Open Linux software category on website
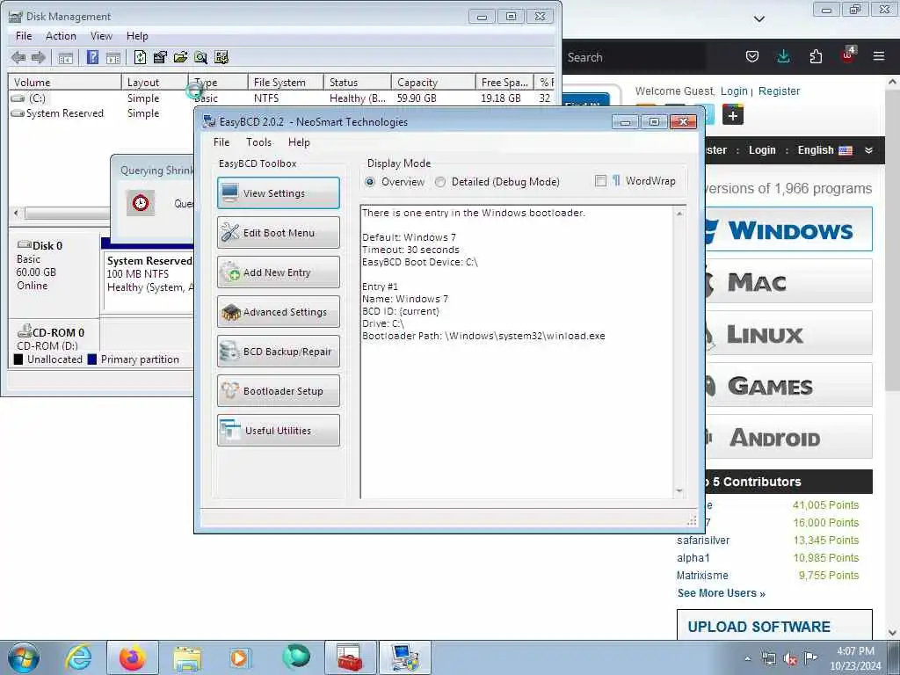 pos(788,333)
